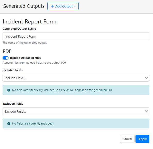Click 'Append files from upload fields' help text
This screenshot has width=153, height=149.
coord(35,63)
